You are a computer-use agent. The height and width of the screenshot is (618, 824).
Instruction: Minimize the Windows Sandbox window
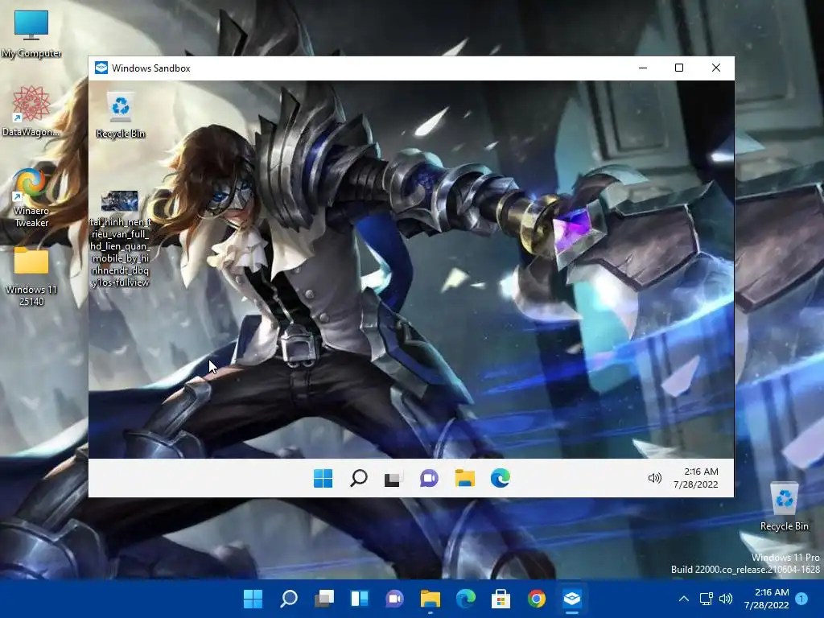[643, 68]
